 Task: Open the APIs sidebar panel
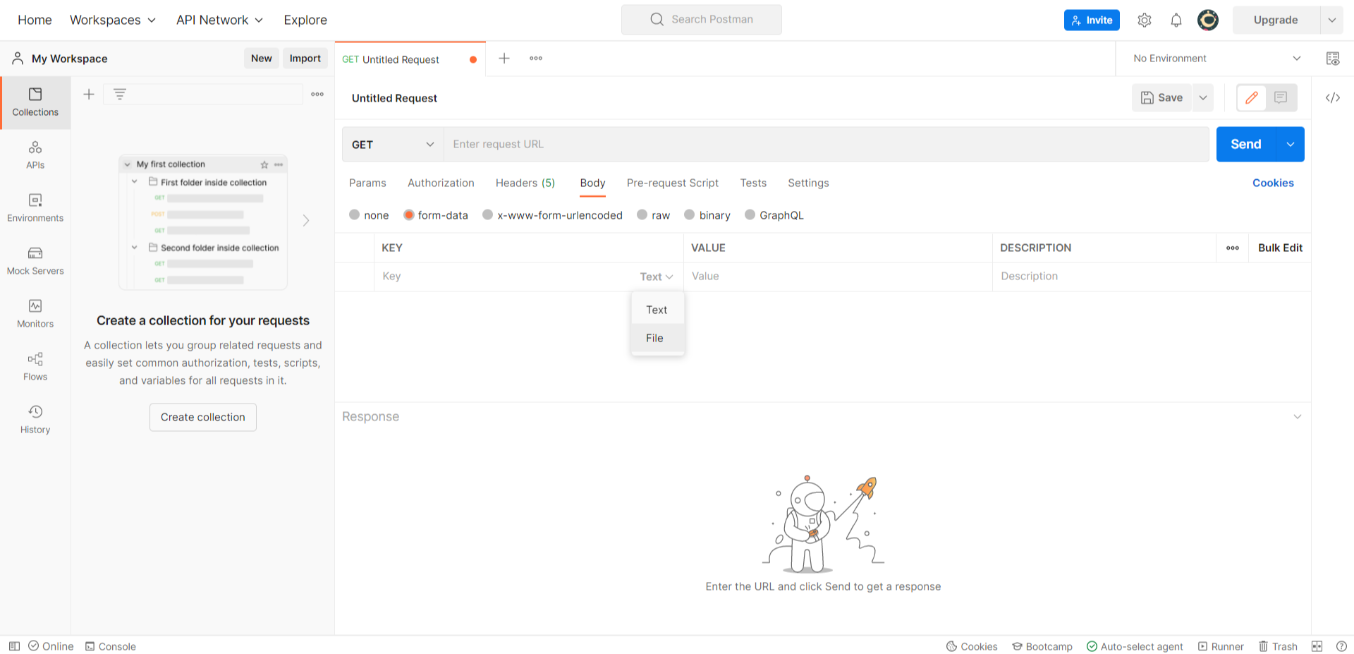(x=35, y=155)
